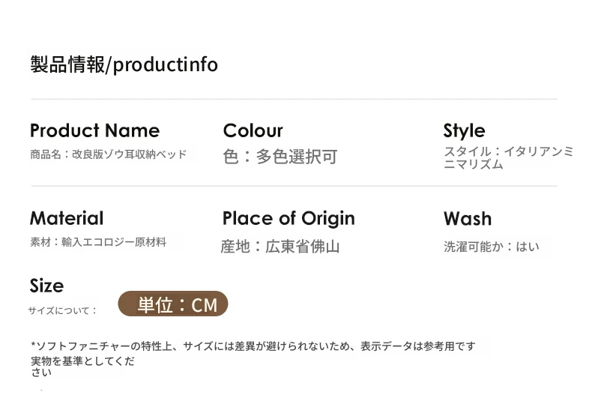
Task: Click the Colour heading
Action: pos(253,130)
